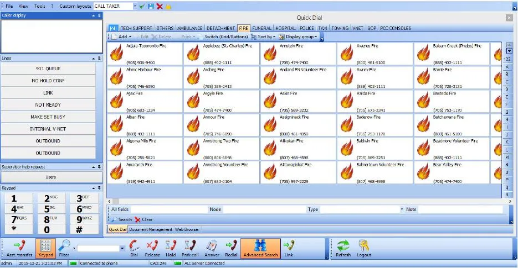Click the Link phone icon

click(289, 248)
